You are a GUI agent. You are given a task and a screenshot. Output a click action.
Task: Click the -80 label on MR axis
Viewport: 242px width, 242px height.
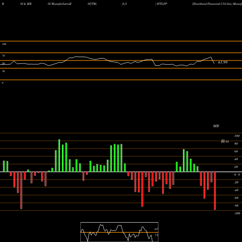[x=236, y=206]
